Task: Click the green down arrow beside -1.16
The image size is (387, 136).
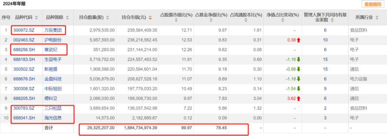Action: coord(298,59)
